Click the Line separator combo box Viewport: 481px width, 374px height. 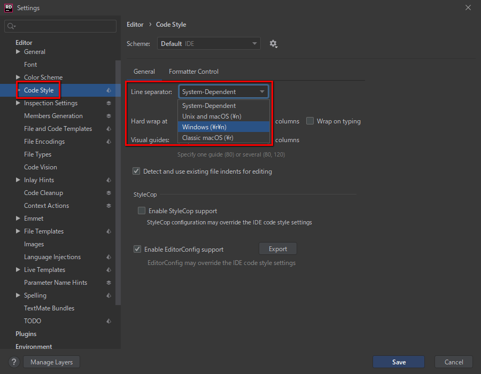click(x=223, y=92)
